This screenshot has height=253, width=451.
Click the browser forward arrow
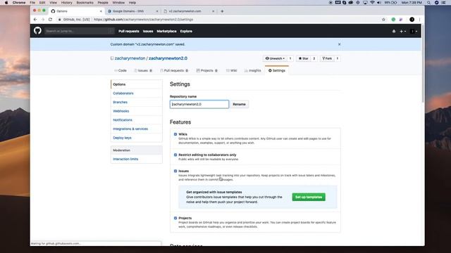(42, 20)
